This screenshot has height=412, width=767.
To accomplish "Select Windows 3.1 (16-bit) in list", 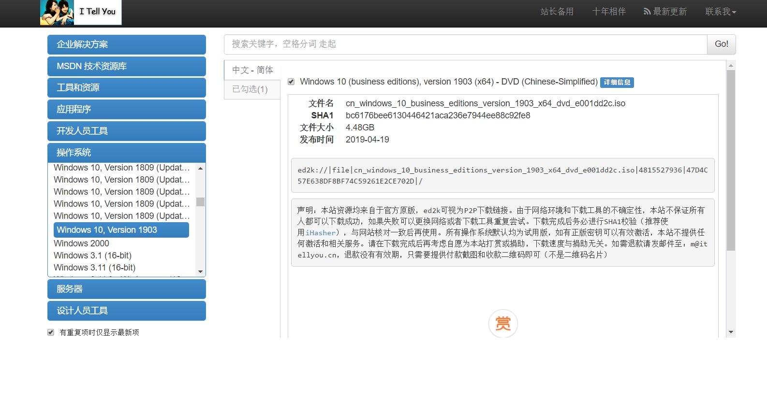I will (x=92, y=256).
